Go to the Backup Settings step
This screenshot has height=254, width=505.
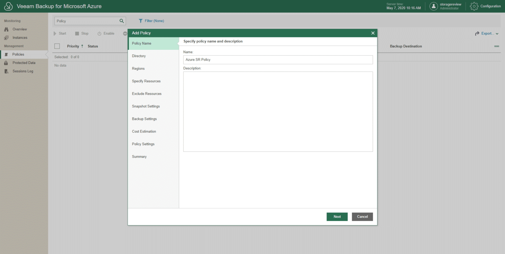pos(153,119)
